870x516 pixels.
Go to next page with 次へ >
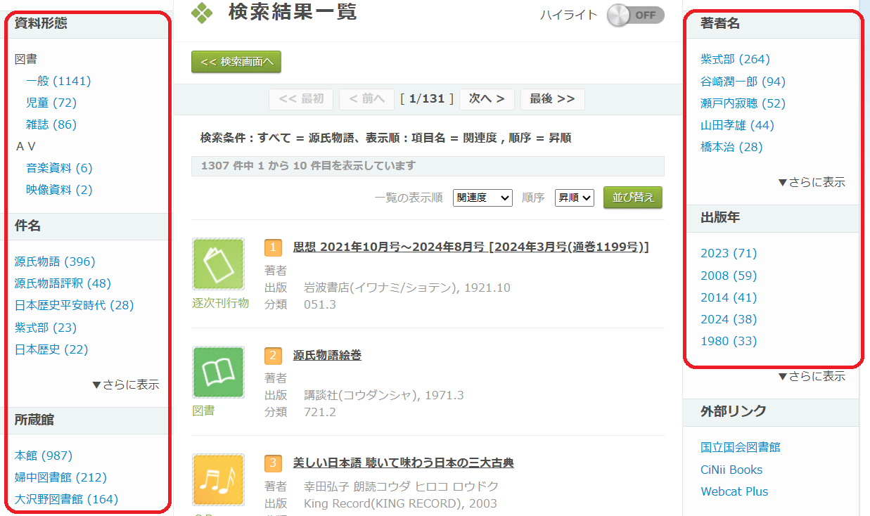click(x=487, y=99)
